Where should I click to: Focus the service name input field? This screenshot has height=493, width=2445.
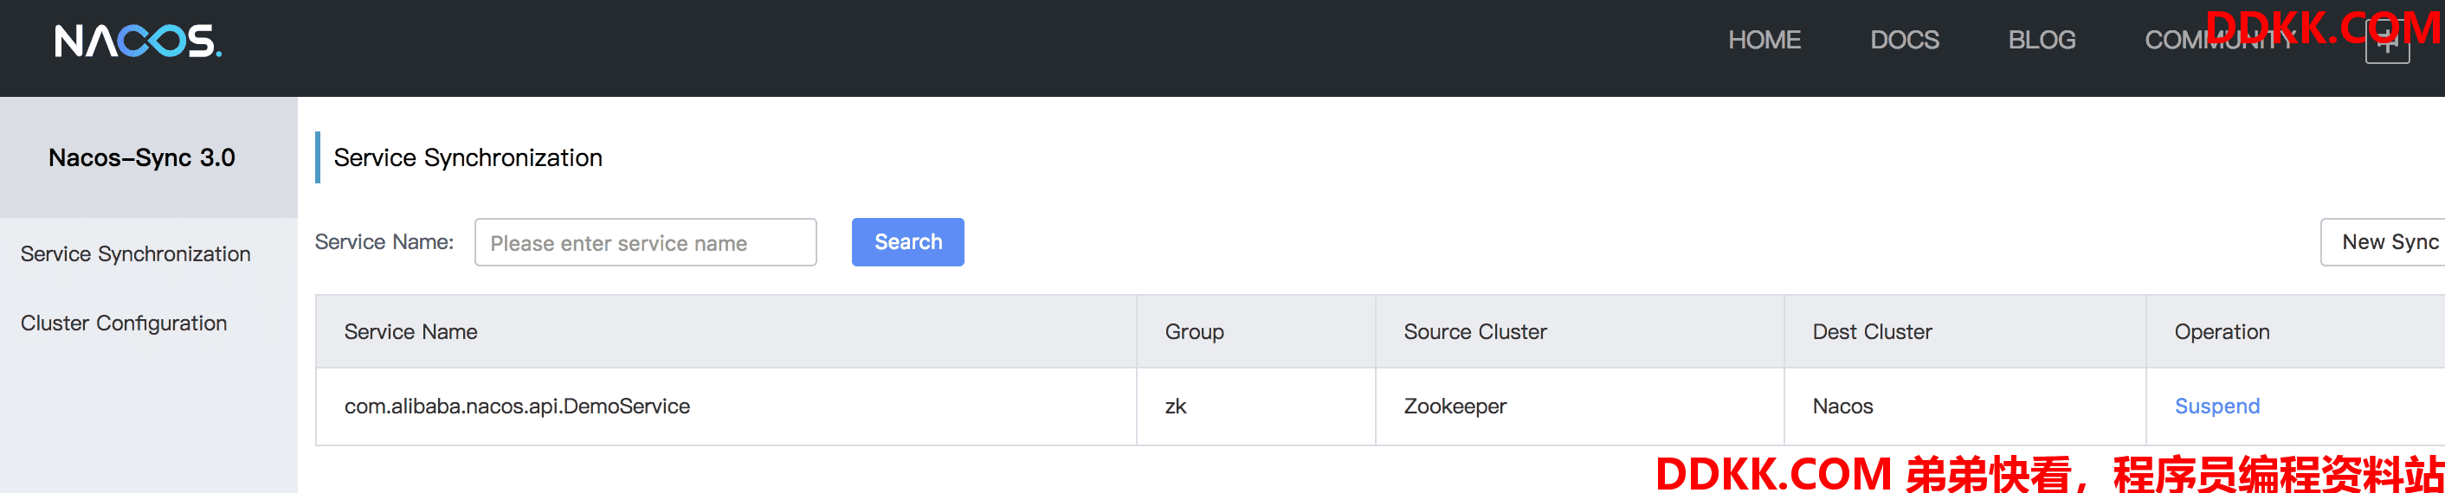[x=644, y=243]
